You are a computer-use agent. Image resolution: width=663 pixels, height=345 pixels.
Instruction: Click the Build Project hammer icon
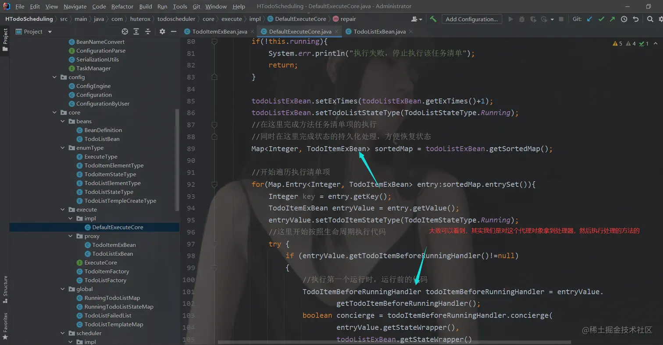(433, 19)
